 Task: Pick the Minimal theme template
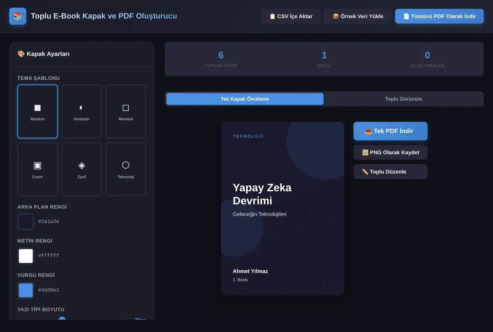coord(126,111)
